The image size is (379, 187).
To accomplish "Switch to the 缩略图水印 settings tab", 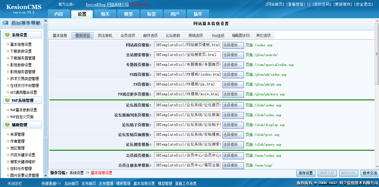I will pos(241,36).
